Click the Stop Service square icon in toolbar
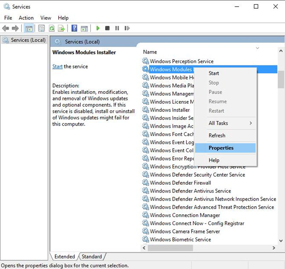This screenshot has width=285, height=269. pos(107,28)
